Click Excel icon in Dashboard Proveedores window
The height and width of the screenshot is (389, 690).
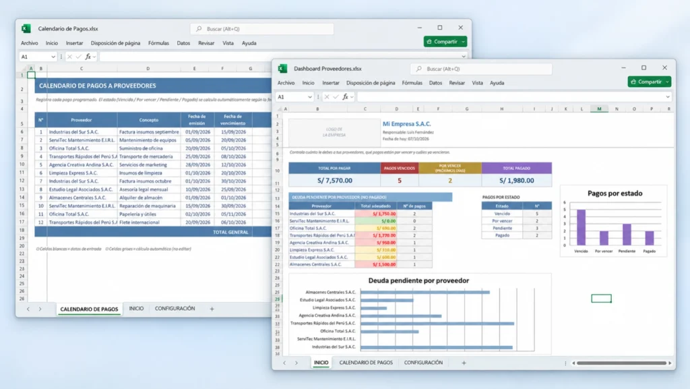pyautogui.click(x=282, y=69)
